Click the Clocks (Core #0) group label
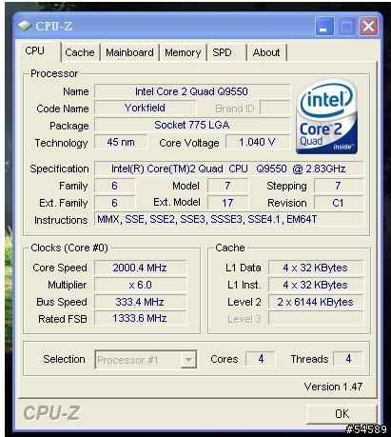This screenshot has width=391, height=437. pyautogui.click(x=69, y=248)
